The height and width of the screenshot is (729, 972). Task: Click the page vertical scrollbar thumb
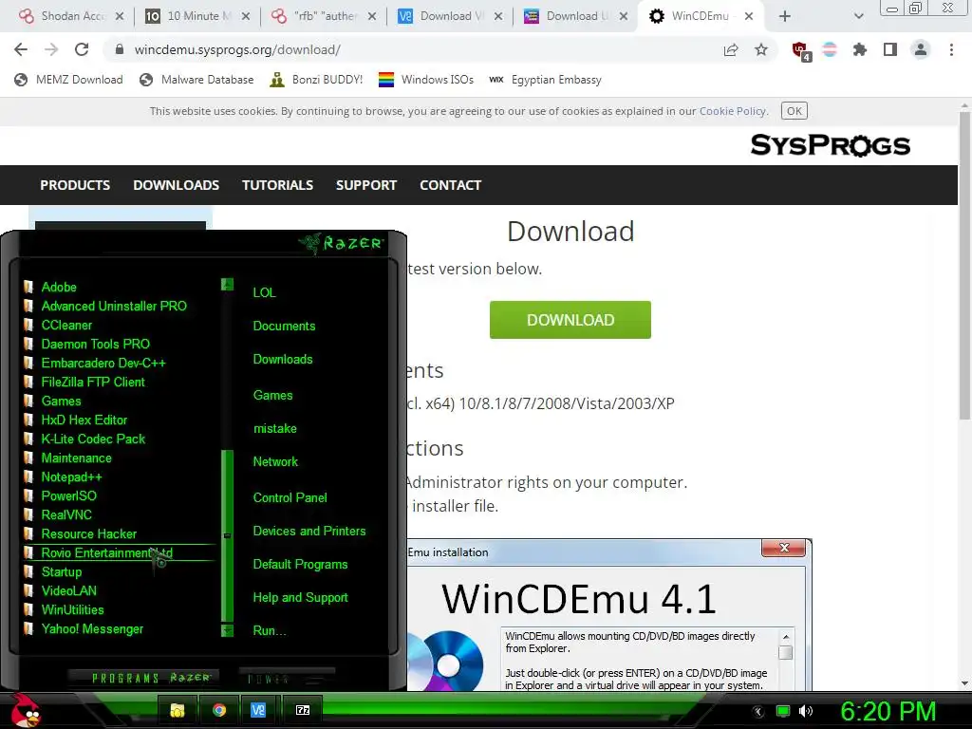[964, 264]
